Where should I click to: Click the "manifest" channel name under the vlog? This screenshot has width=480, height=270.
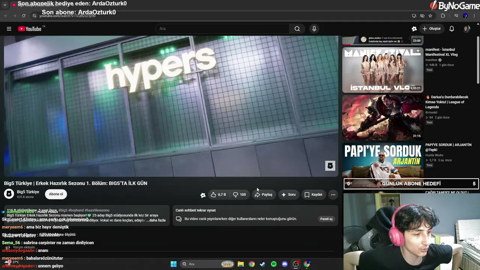point(431,60)
